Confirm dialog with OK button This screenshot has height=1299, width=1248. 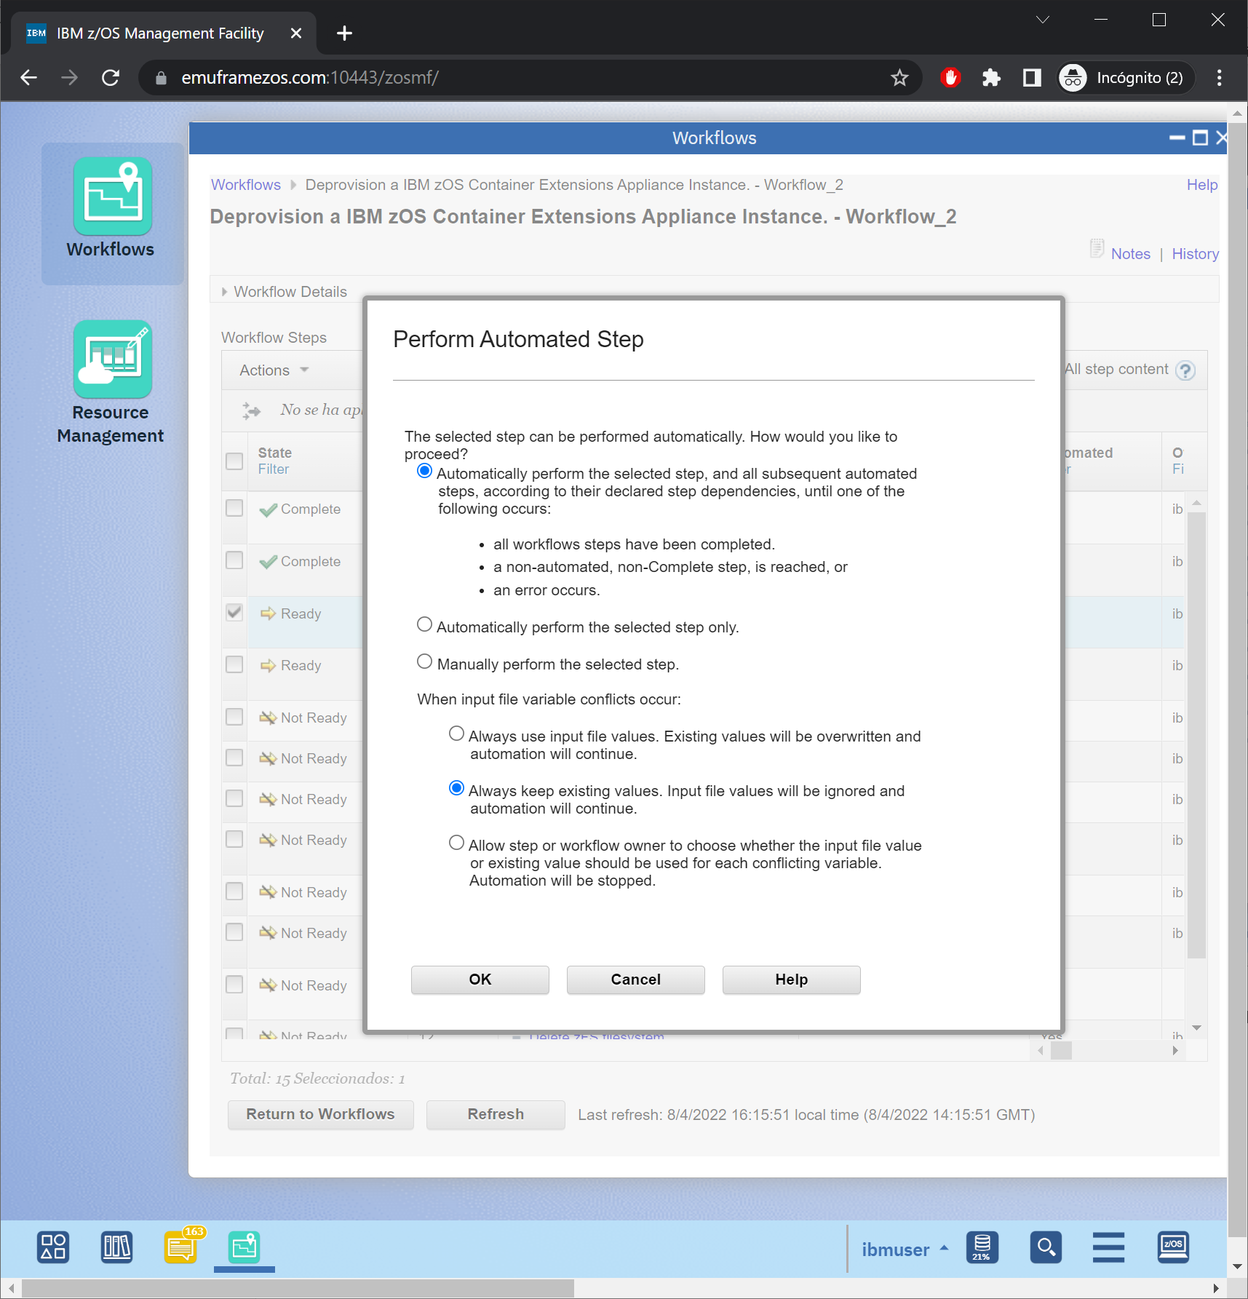480,980
